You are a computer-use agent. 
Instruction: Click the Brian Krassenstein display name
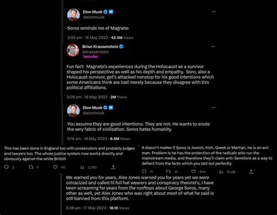click(100, 47)
